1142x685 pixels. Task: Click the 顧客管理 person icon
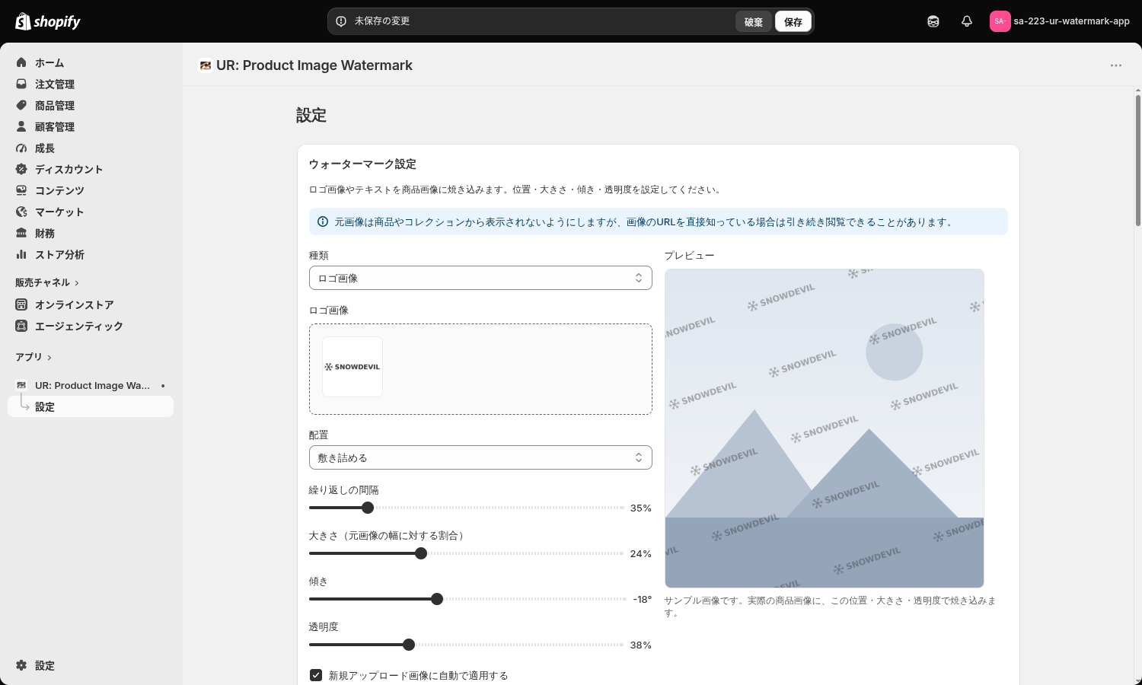click(21, 126)
